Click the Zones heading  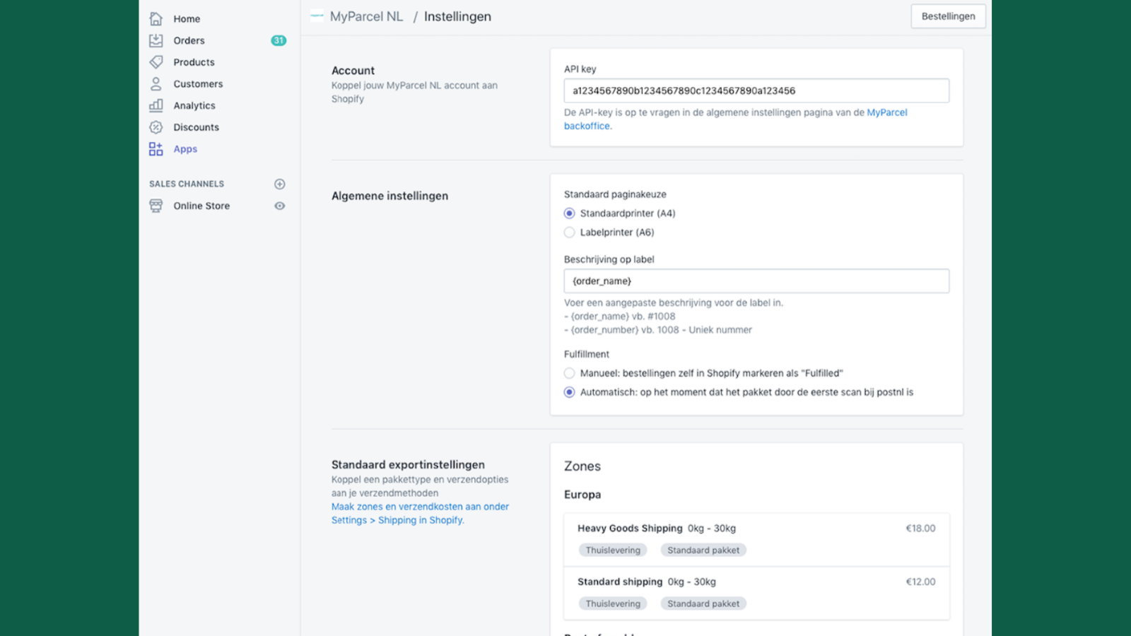click(582, 466)
